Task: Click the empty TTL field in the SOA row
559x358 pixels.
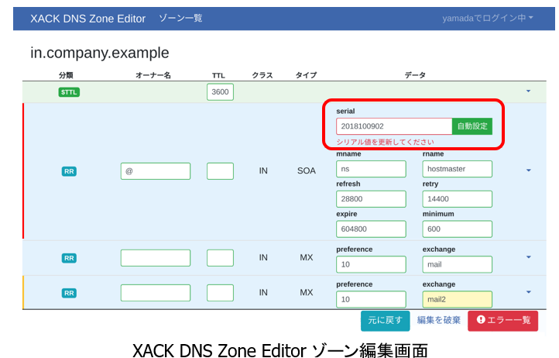Action: point(220,171)
